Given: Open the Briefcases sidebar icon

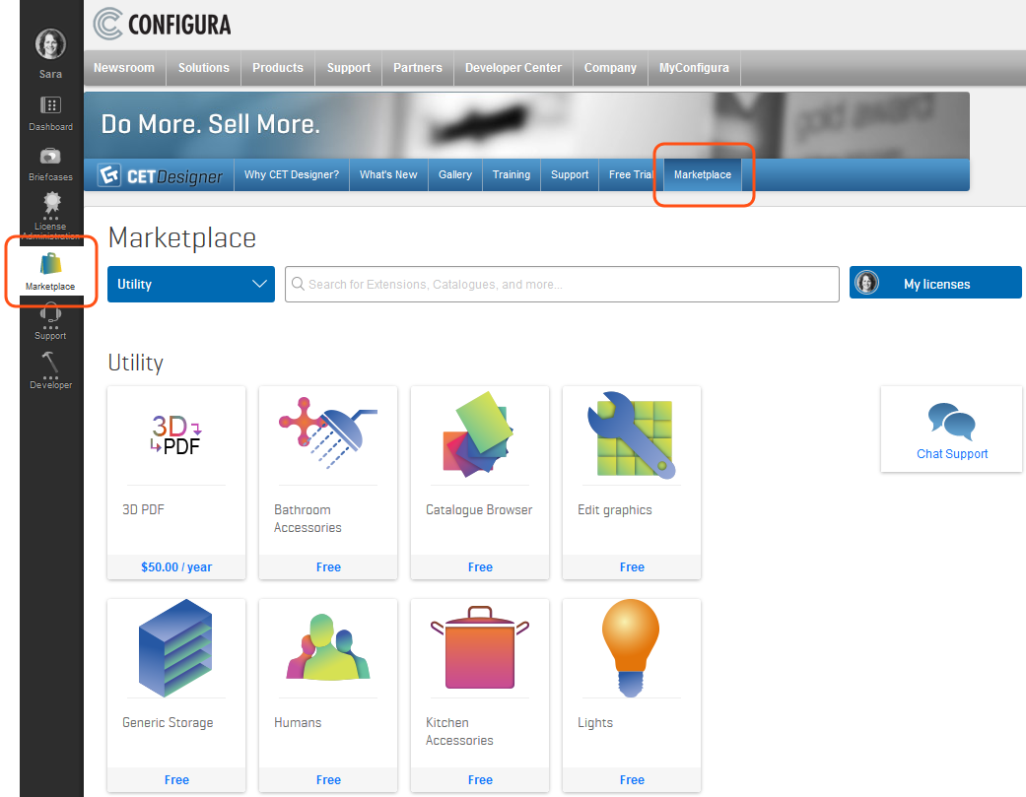Looking at the screenshot, I should coord(50,157).
